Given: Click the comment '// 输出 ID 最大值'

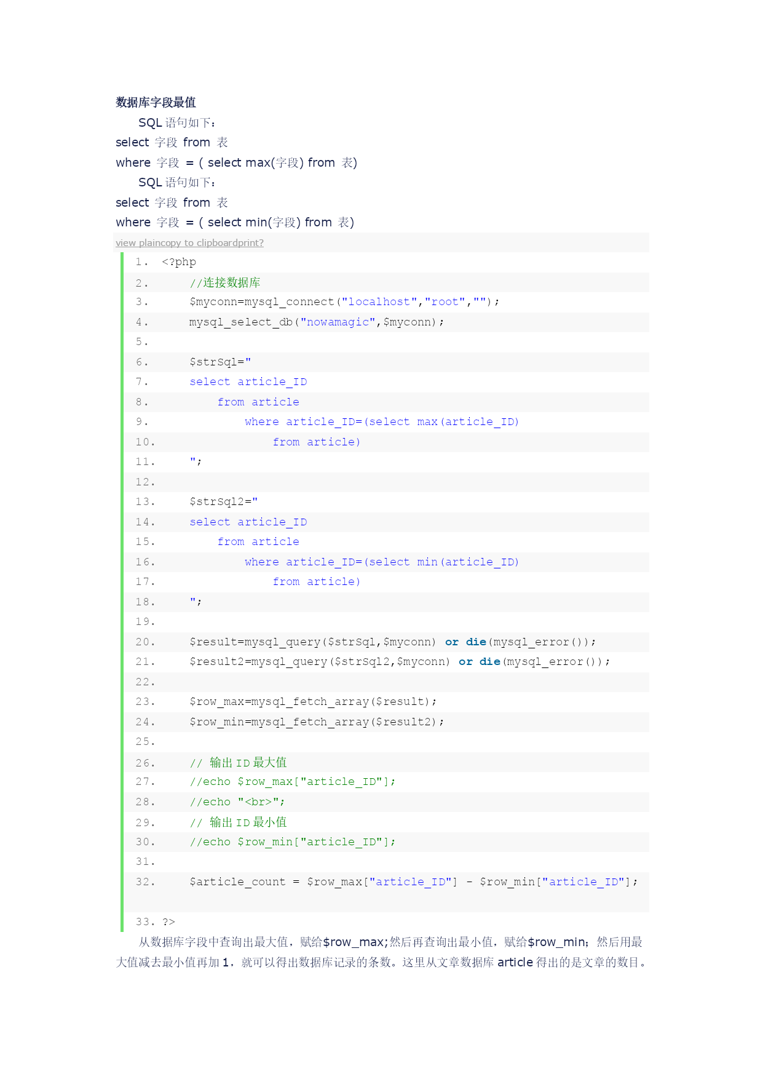Looking at the screenshot, I should pyautogui.click(x=238, y=763).
